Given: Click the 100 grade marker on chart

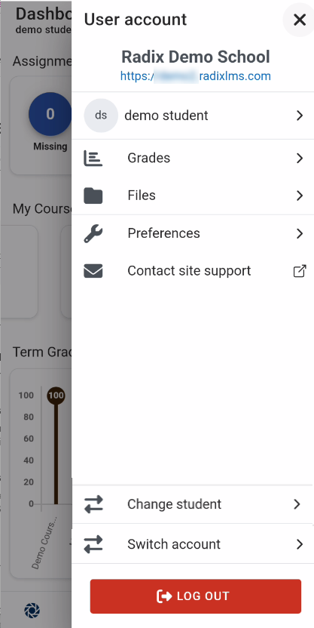Looking at the screenshot, I should pos(56,396).
